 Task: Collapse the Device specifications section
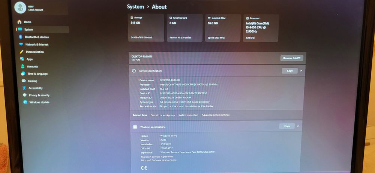coord(301,71)
